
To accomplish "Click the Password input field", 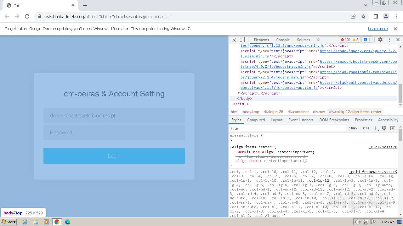I will (x=114, y=132).
